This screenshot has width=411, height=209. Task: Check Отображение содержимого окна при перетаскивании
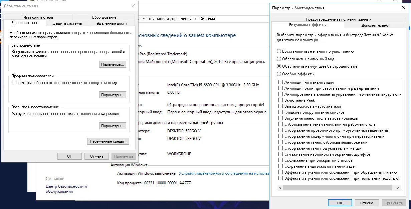pyautogui.click(x=281, y=136)
